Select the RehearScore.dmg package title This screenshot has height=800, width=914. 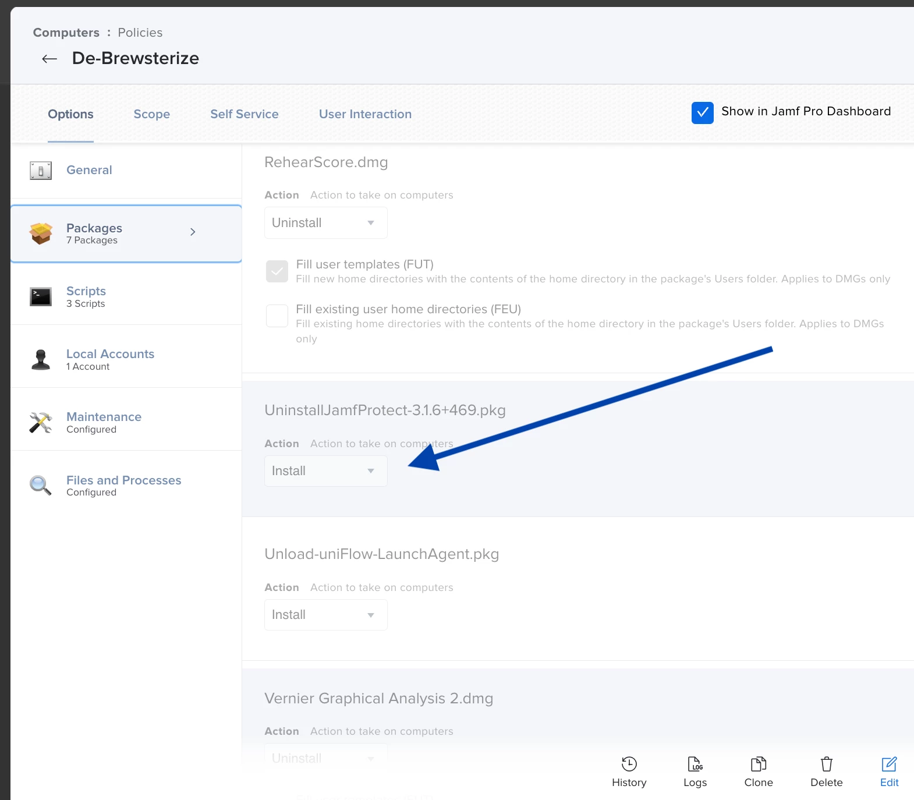[x=326, y=162]
